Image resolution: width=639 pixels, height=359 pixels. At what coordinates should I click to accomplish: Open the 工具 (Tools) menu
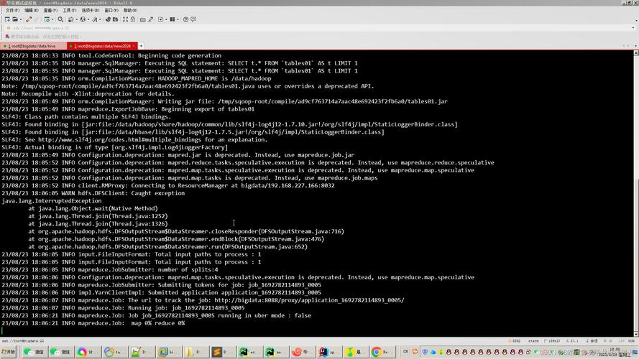(69, 10)
